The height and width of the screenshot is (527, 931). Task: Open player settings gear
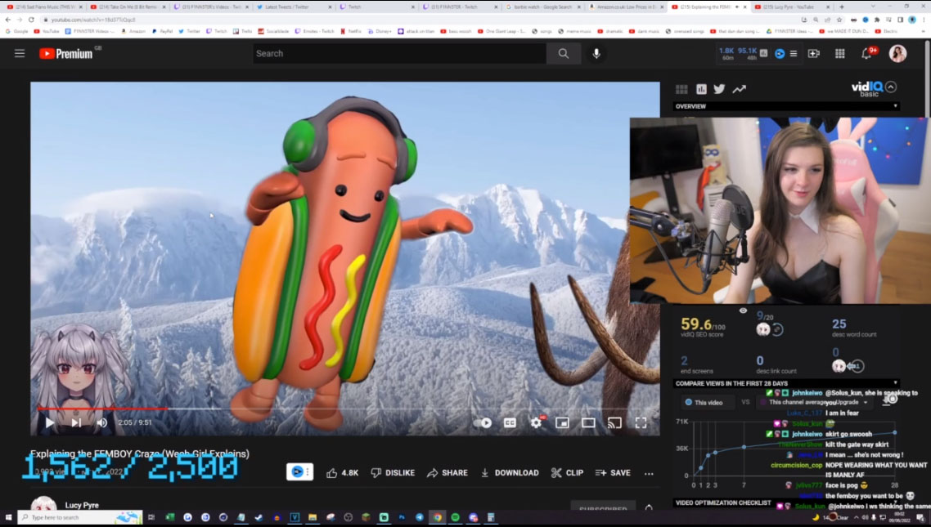[x=536, y=422]
